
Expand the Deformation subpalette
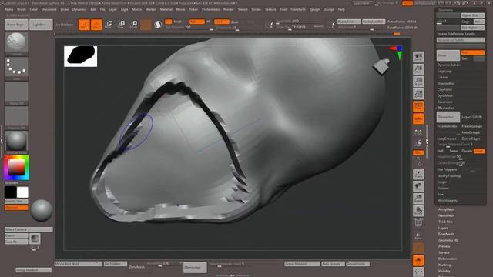pyautogui.click(x=448, y=259)
